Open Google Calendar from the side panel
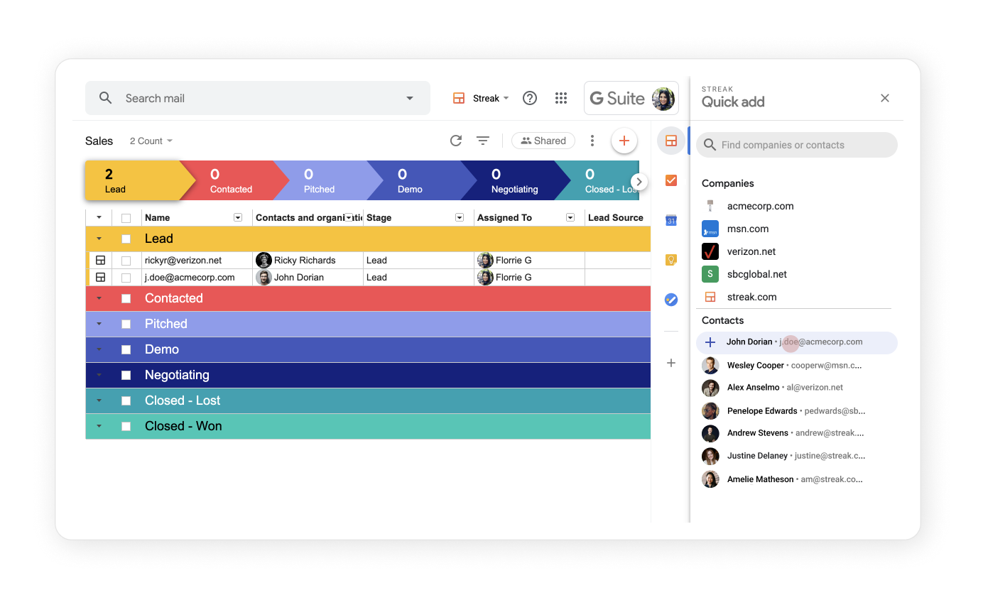Viewport: 983px width, 605px height. click(x=670, y=220)
